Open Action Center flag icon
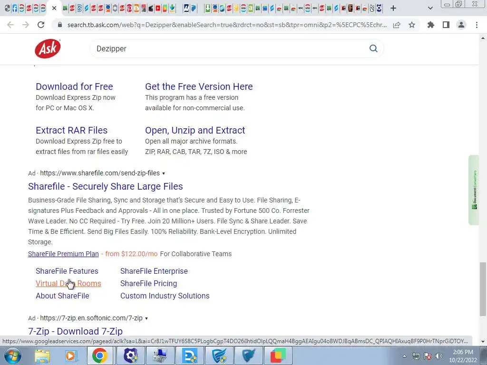 428,356
